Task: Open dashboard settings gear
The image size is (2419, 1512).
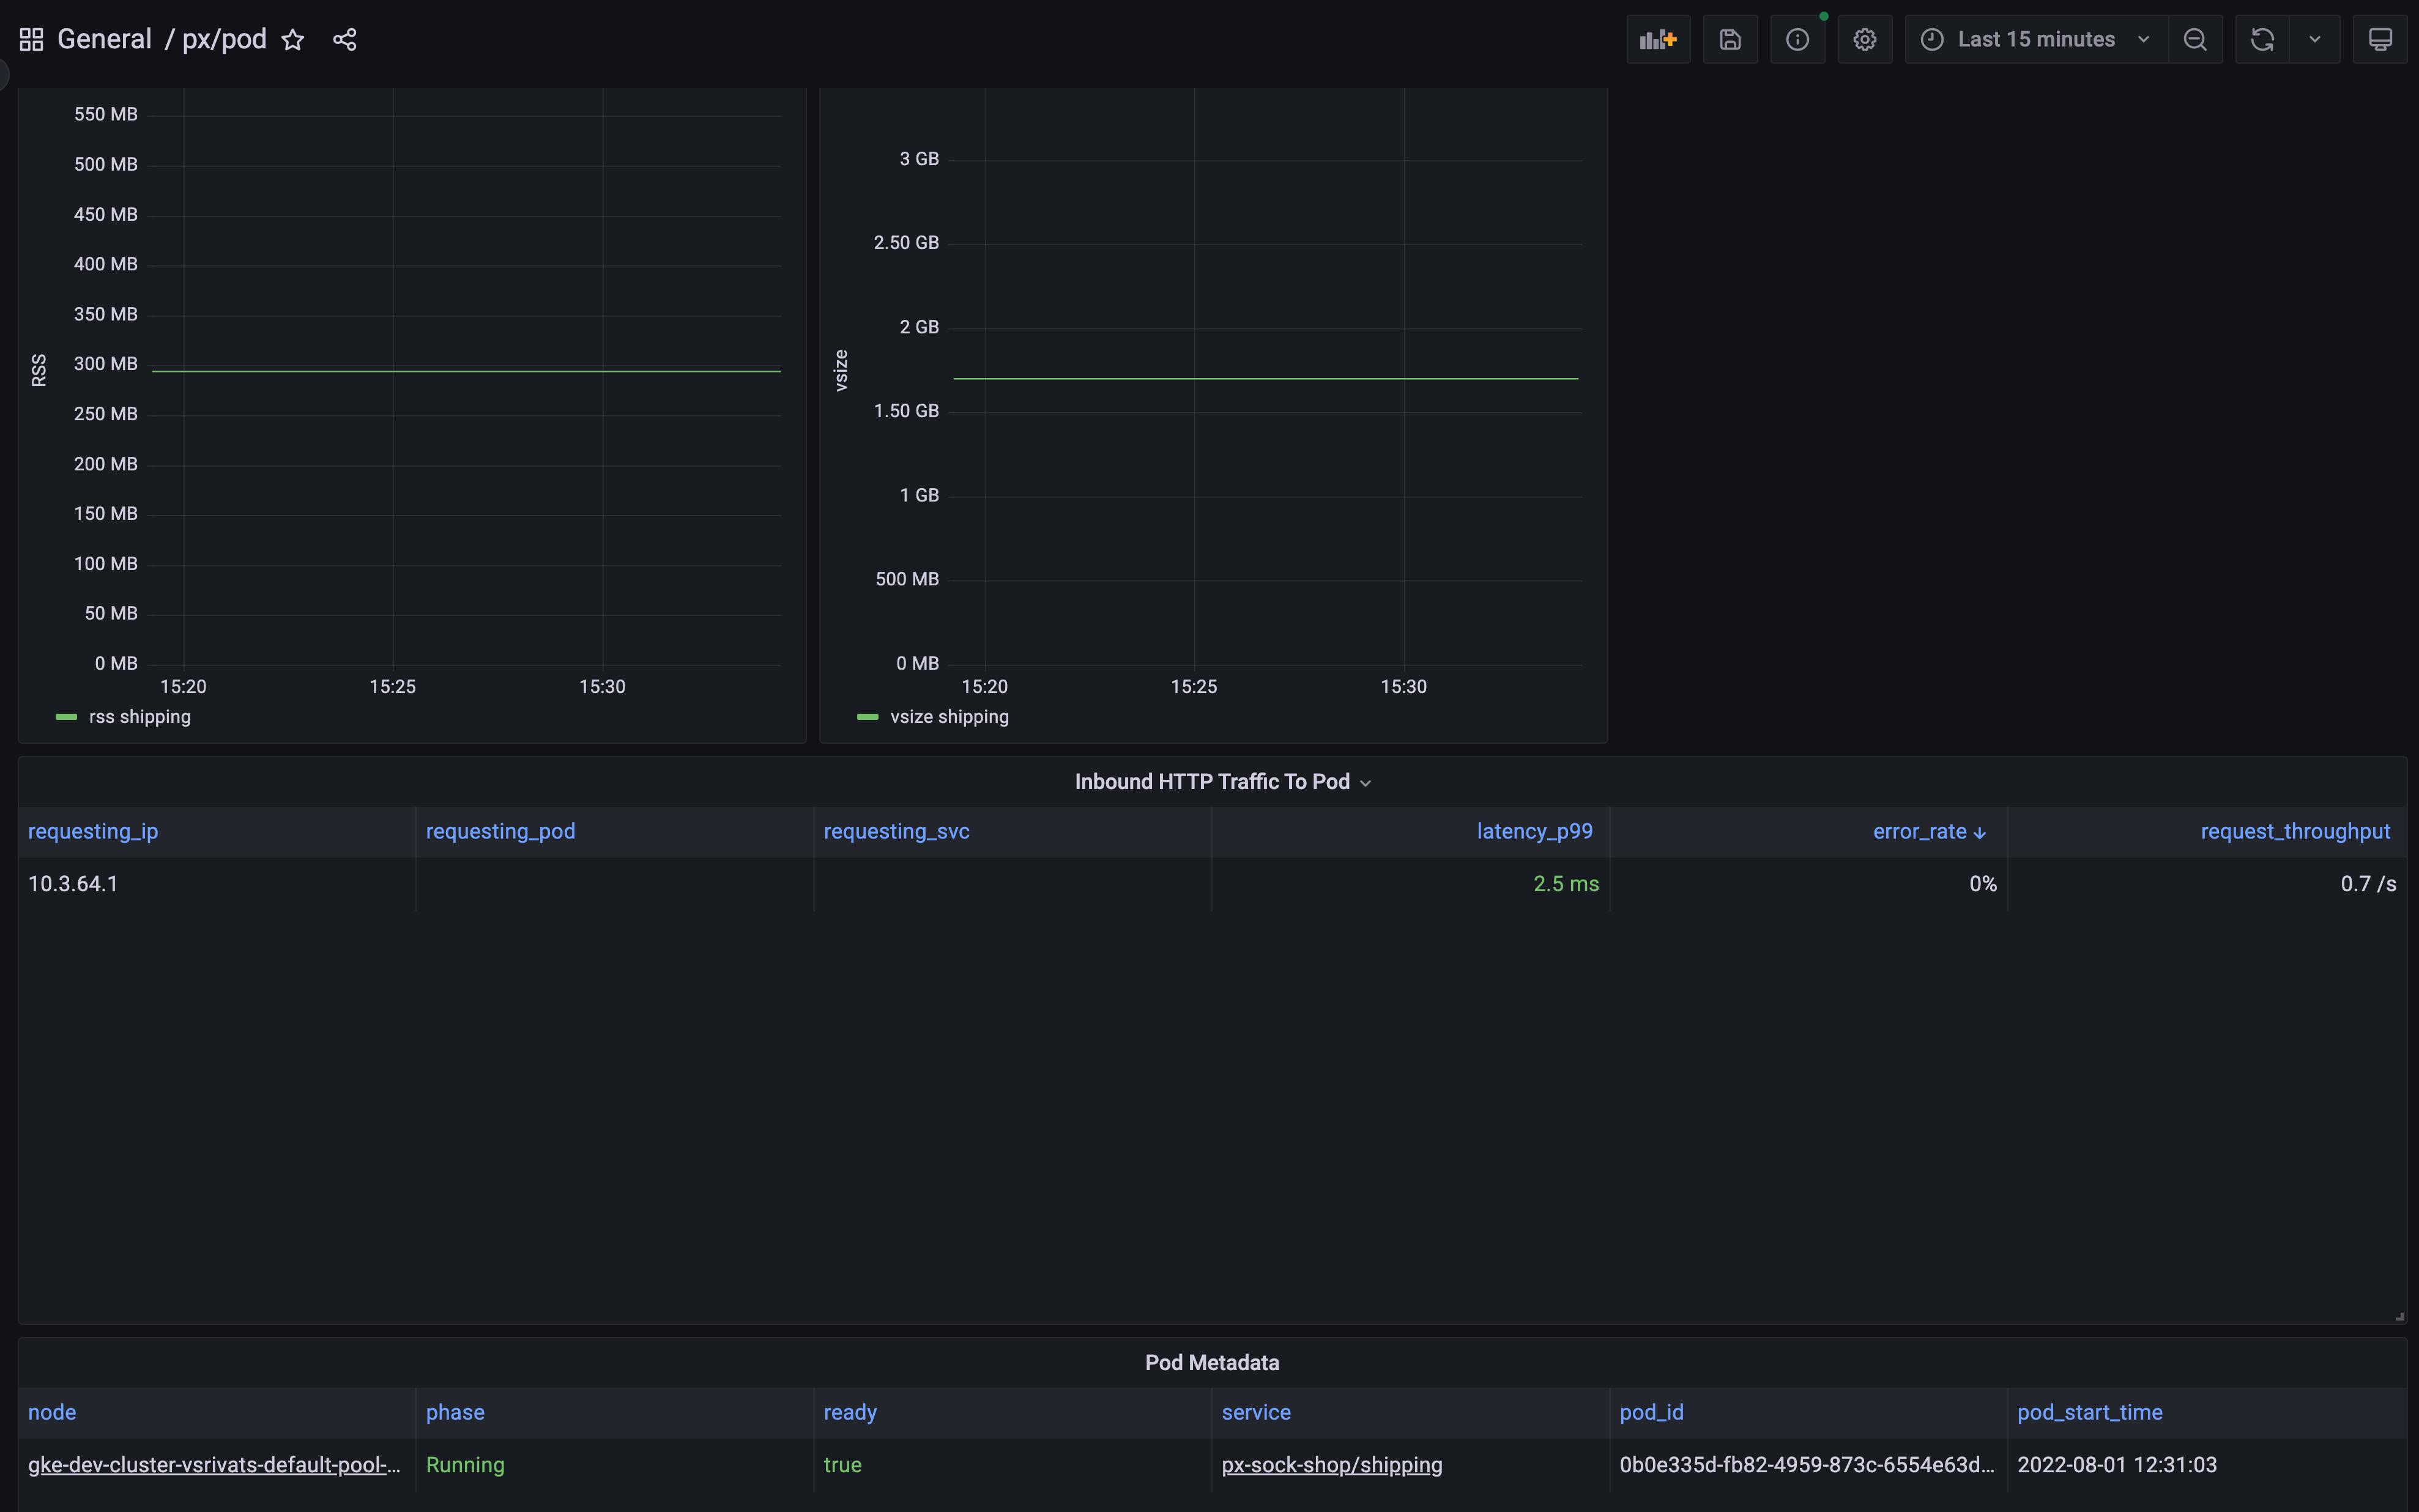Action: coord(1864,40)
